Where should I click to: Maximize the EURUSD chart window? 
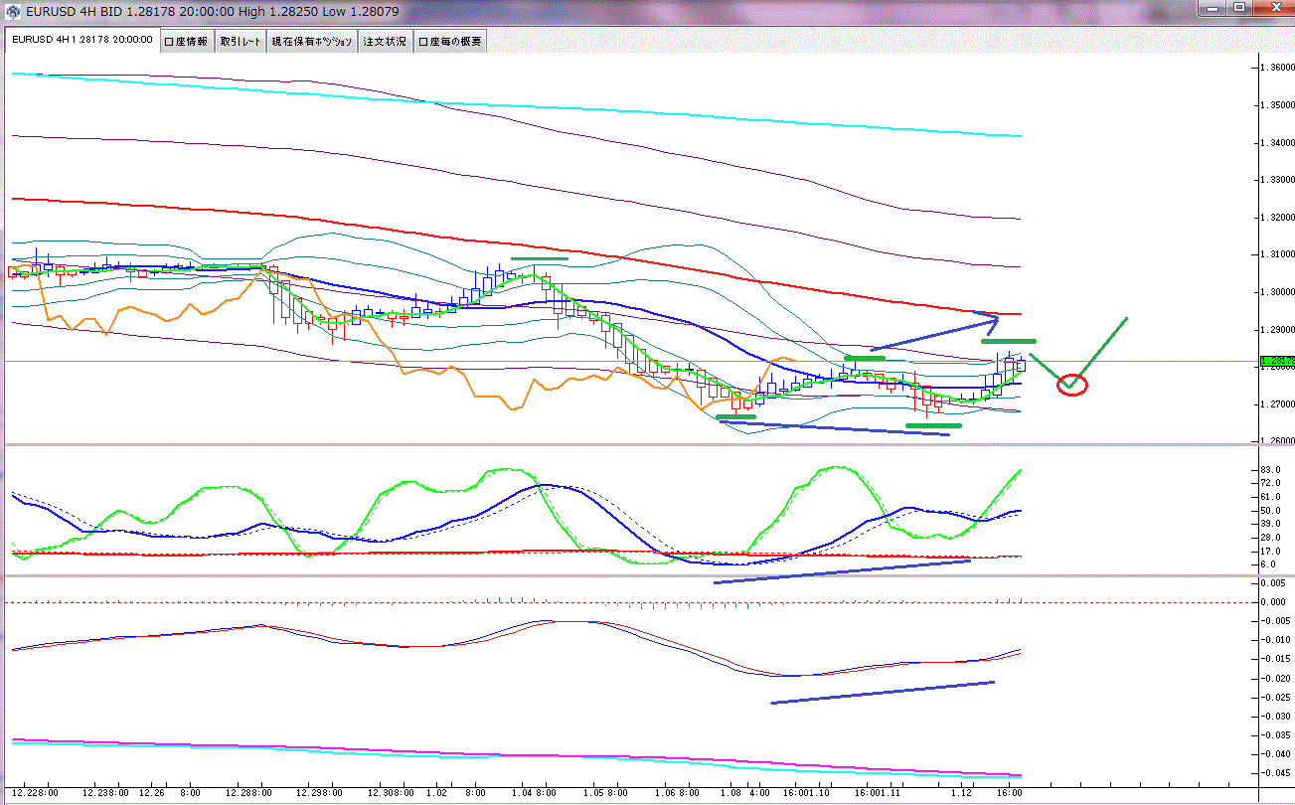tap(1239, 7)
